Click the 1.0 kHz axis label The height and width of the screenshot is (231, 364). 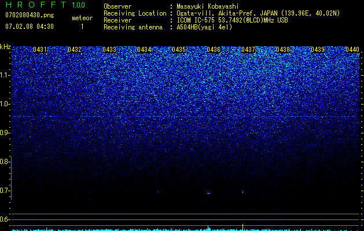coord(5,104)
